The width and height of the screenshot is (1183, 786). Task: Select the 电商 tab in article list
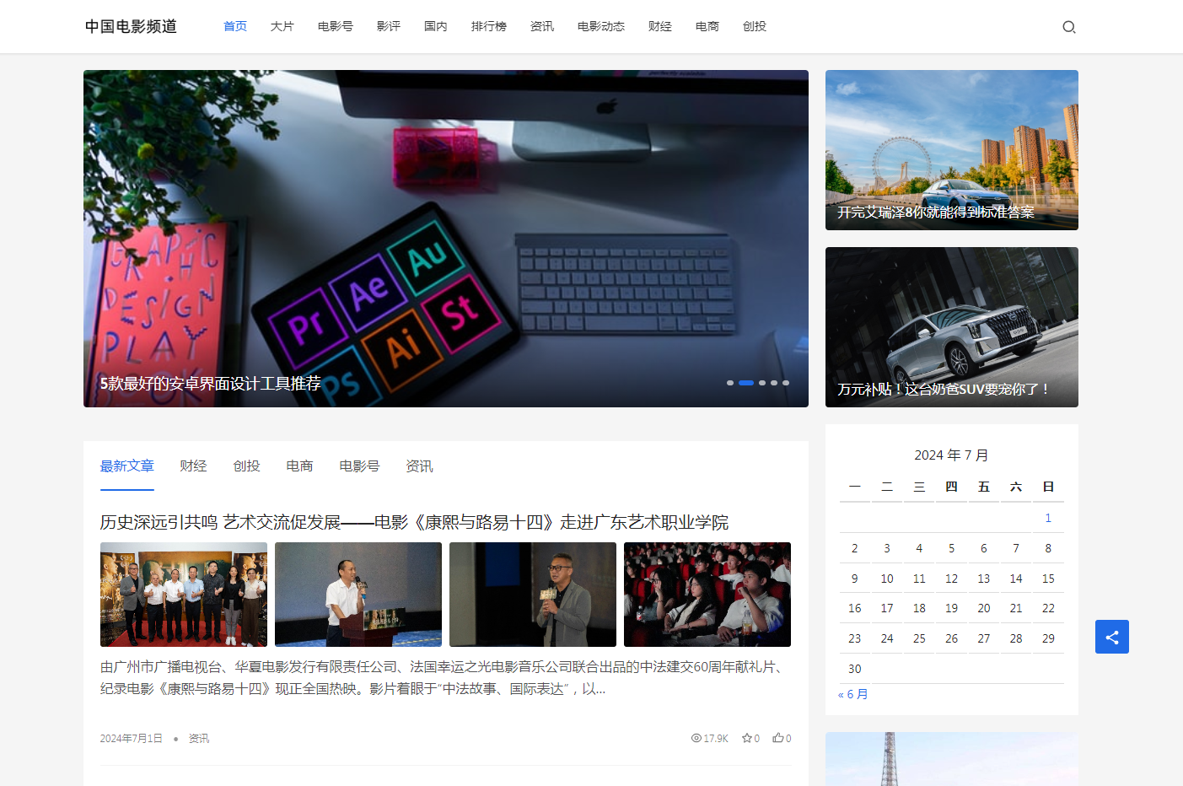[299, 466]
